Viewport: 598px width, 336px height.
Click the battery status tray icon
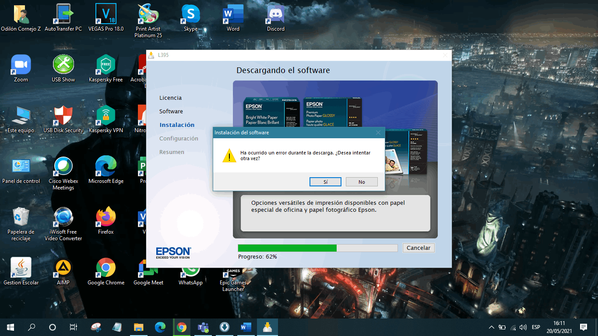click(503, 327)
